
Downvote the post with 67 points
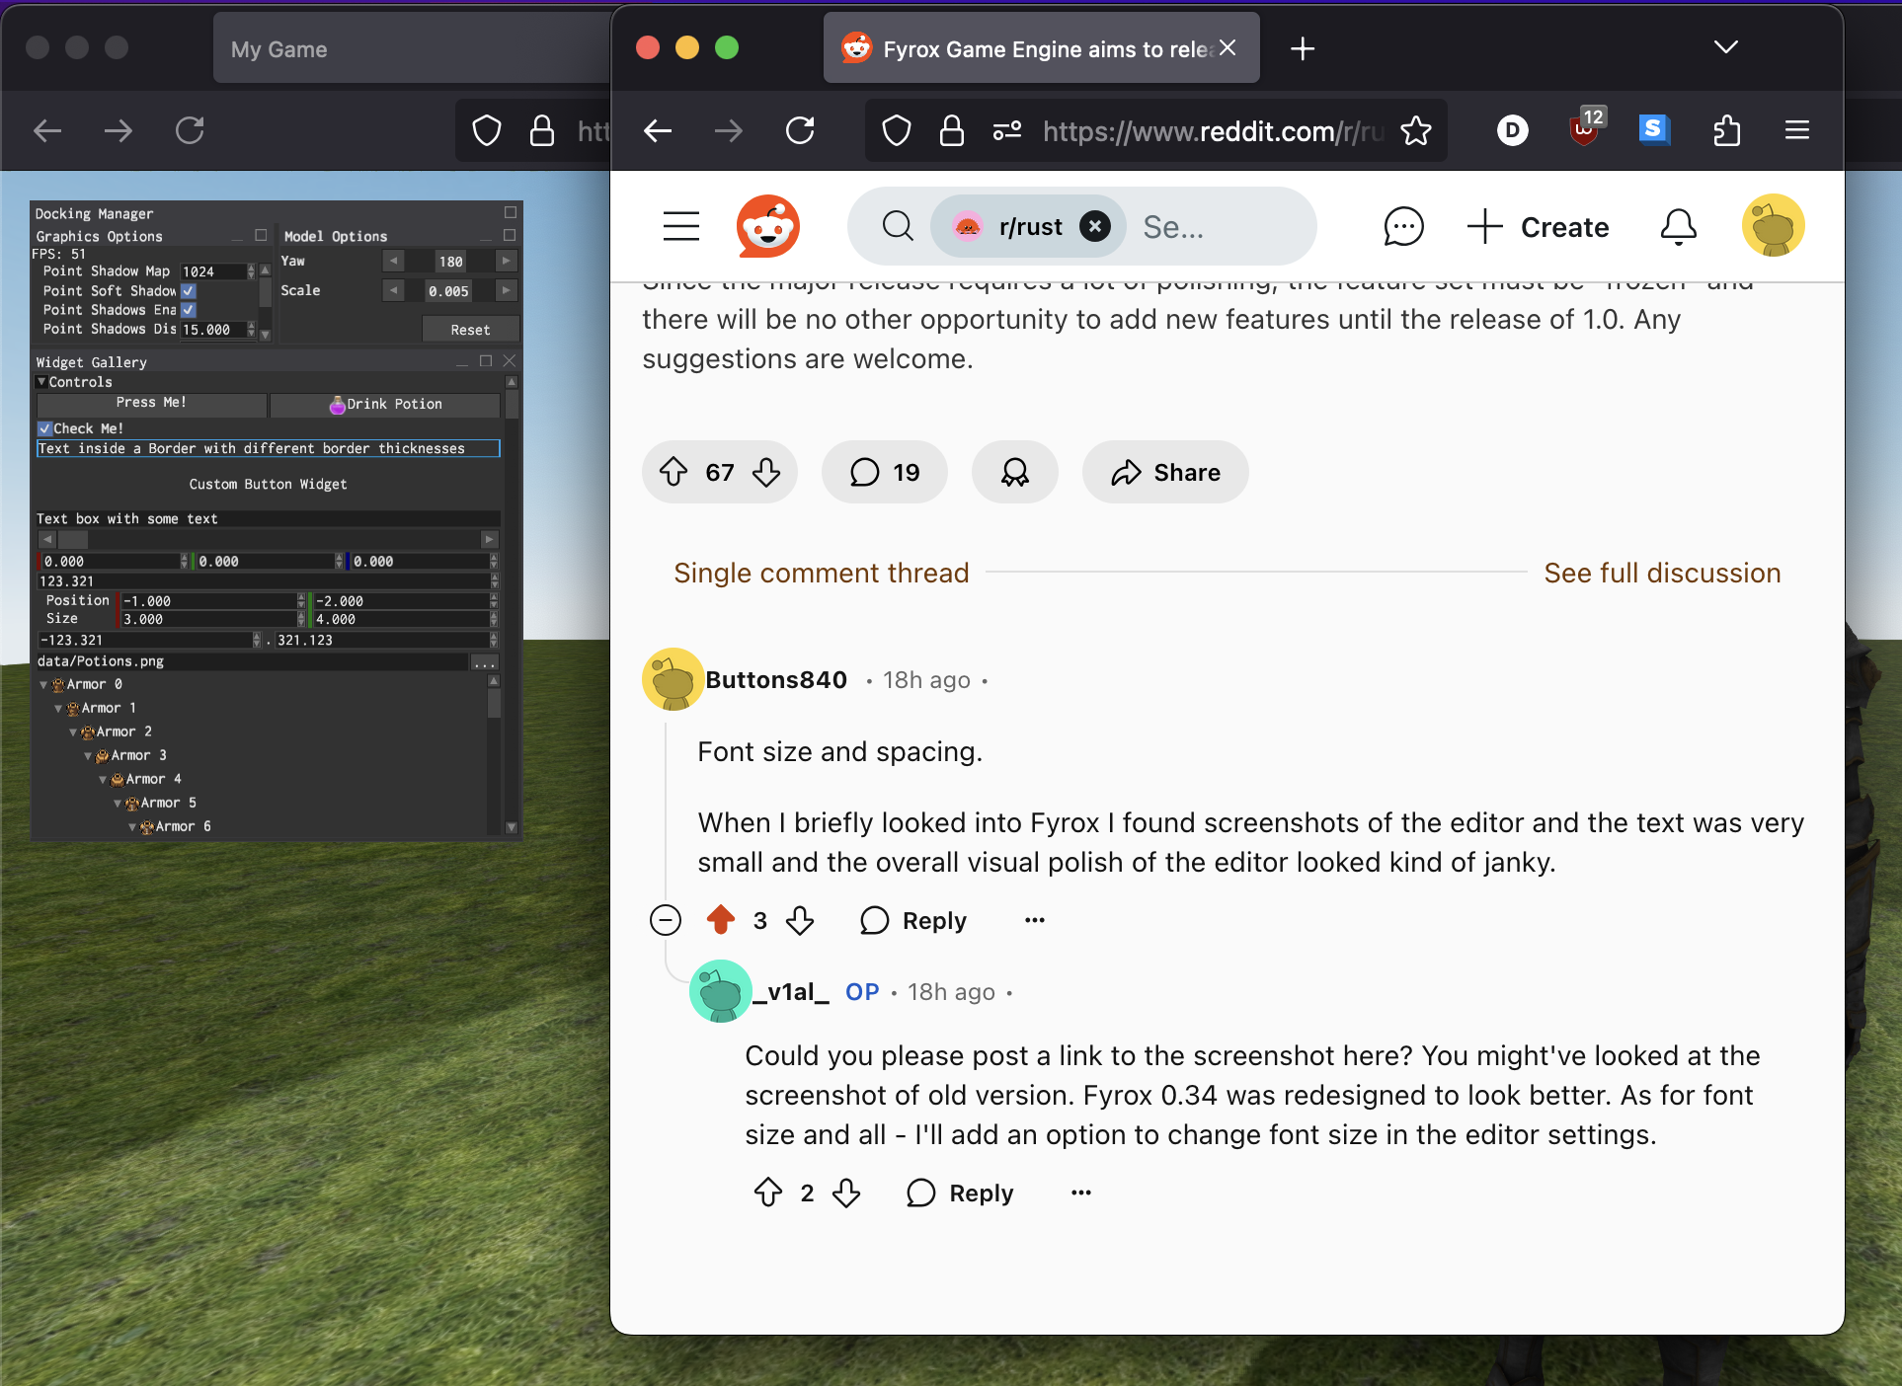pos(766,472)
